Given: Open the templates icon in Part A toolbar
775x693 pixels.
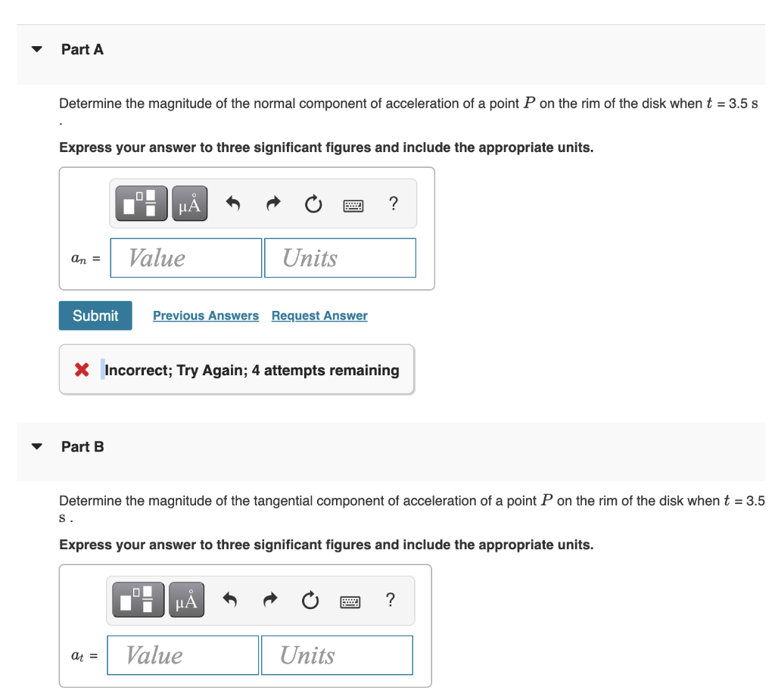Looking at the screenshot, I should 142,203.
